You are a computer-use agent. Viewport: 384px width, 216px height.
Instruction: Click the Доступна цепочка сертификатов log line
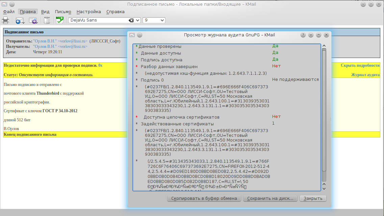pos(181,117)
